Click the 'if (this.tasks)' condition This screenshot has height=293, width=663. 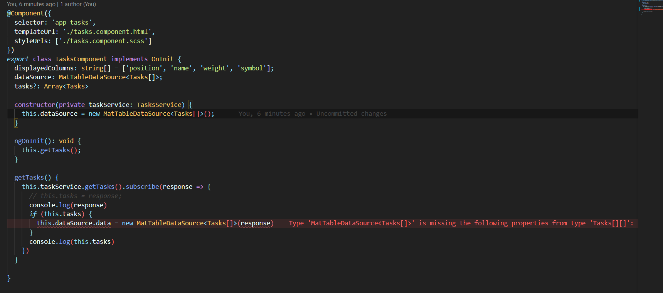[x=57, y=214]
